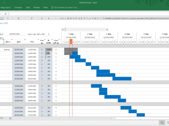Viewport: 169px width, 126px height.
Task: Click the [Name] cell in the first task row
Action: [7, 50]
